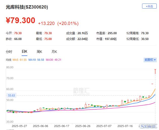Click the 2025-07-07 date label
Viewport: 159px width, 130px height.
pyautogui.click(x=104, y=126)
